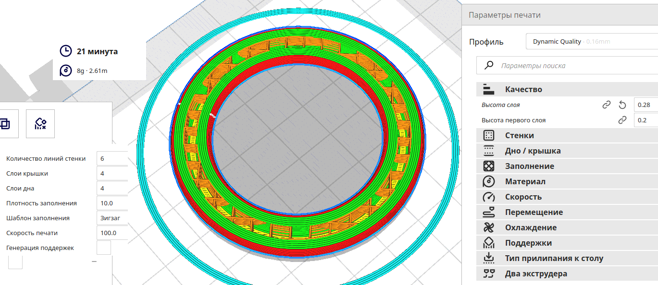Expand the Заполнение section

click(x=567, y=166)
